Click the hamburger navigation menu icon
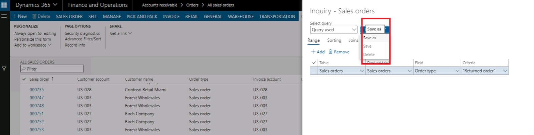Image resolution: width=534 pixels, height=135 pixels. click(4, 16)
